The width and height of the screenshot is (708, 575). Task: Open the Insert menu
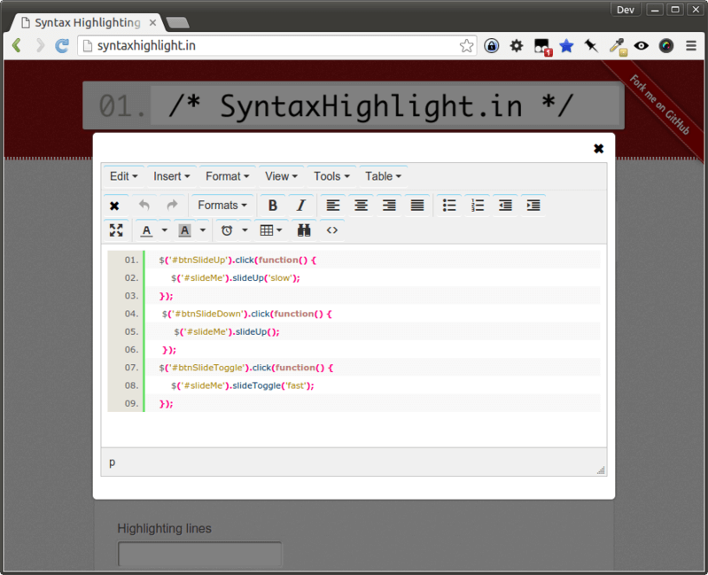click(172, 176)
